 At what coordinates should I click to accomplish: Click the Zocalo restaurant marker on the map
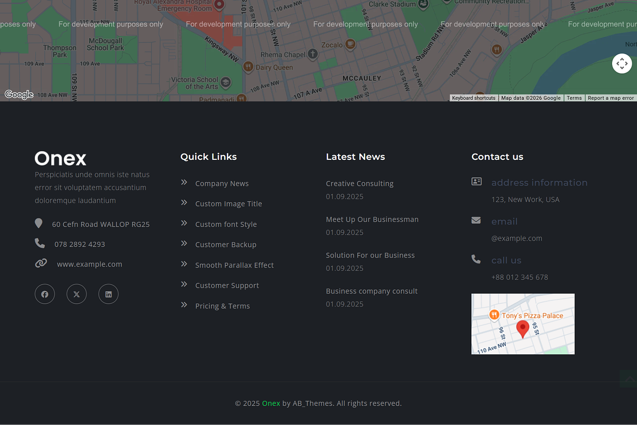350,44
